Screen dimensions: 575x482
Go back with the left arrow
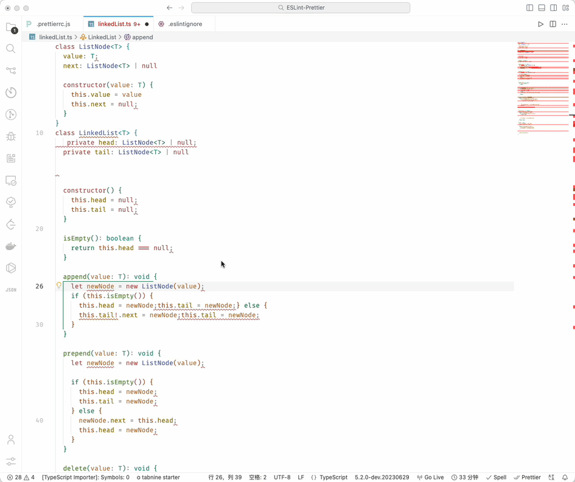[x=169, y=8]
